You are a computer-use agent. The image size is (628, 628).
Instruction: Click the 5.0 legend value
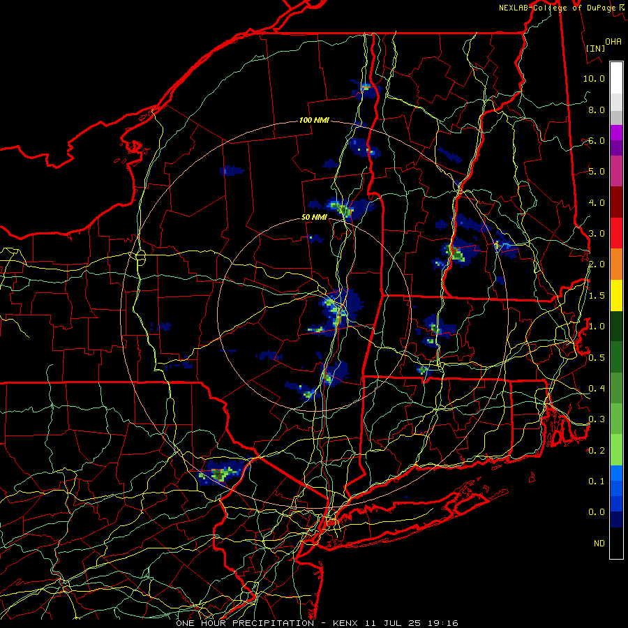pos(597,172)
